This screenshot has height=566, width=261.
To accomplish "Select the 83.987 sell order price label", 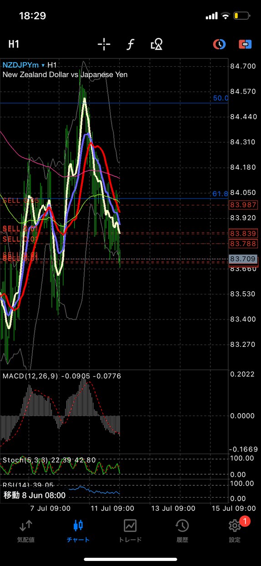I will (244, 205).
